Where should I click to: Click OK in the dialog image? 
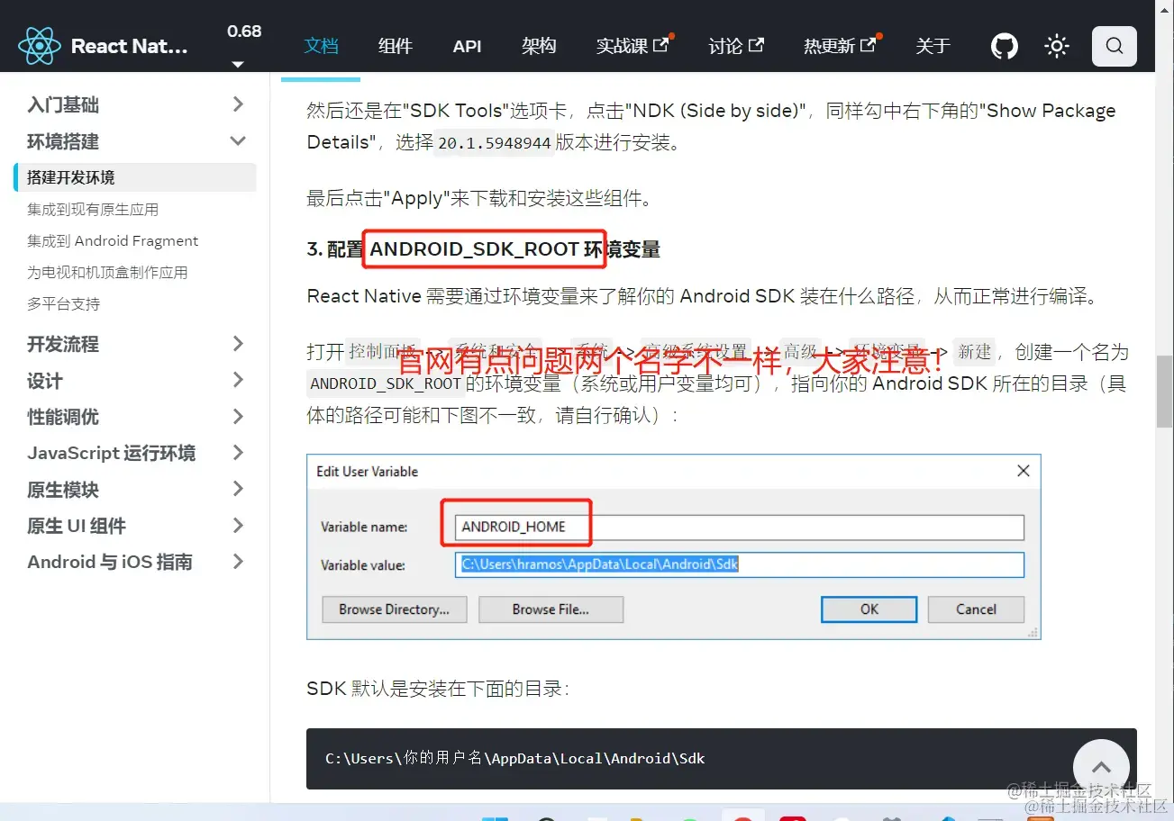[869, 609]
